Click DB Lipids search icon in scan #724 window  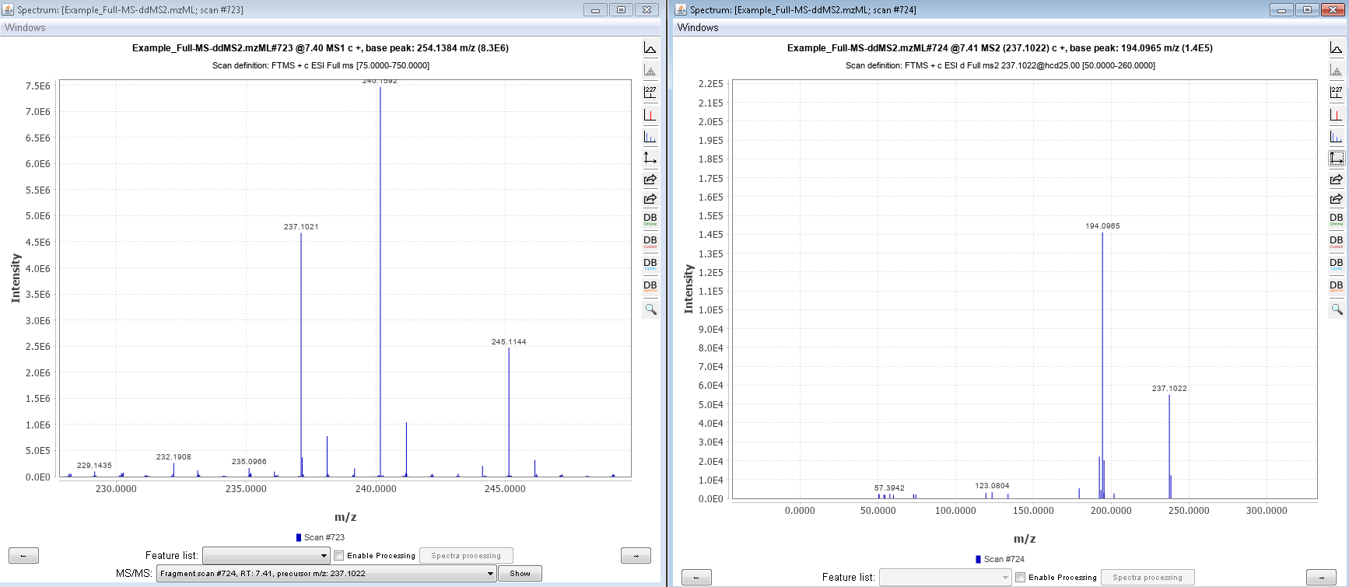1336,264
